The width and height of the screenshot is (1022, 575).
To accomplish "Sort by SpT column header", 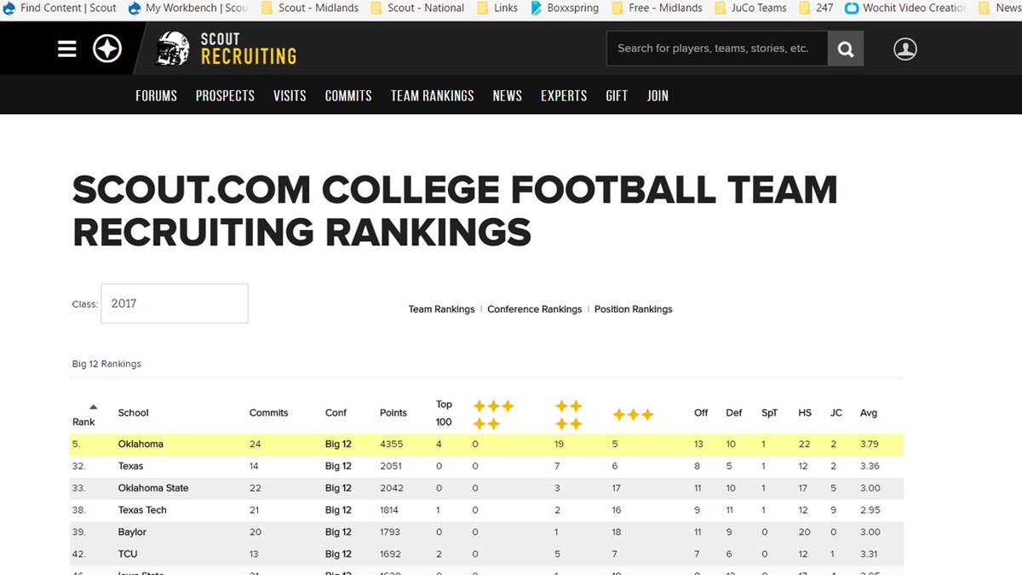I will pyautogui.click(x=770, y=413).
